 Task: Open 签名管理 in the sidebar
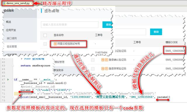pyautogui.click(x=12, y=47)
